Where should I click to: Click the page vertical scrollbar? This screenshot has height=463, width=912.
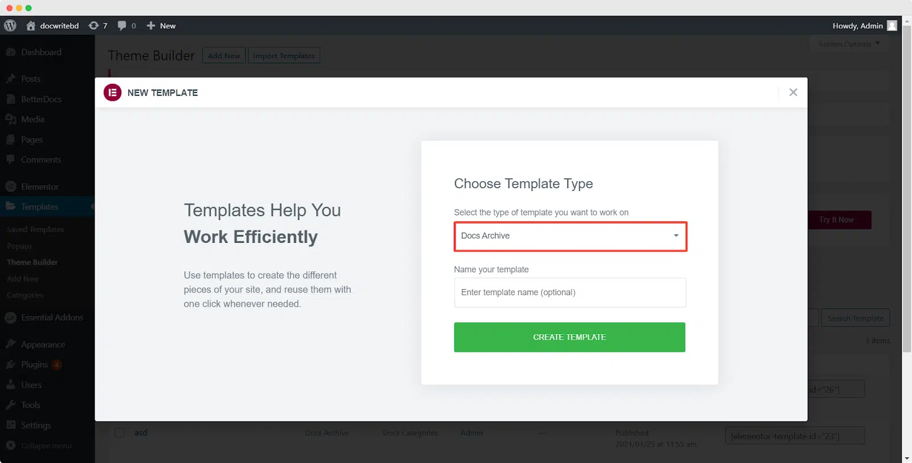pos(907,188)
